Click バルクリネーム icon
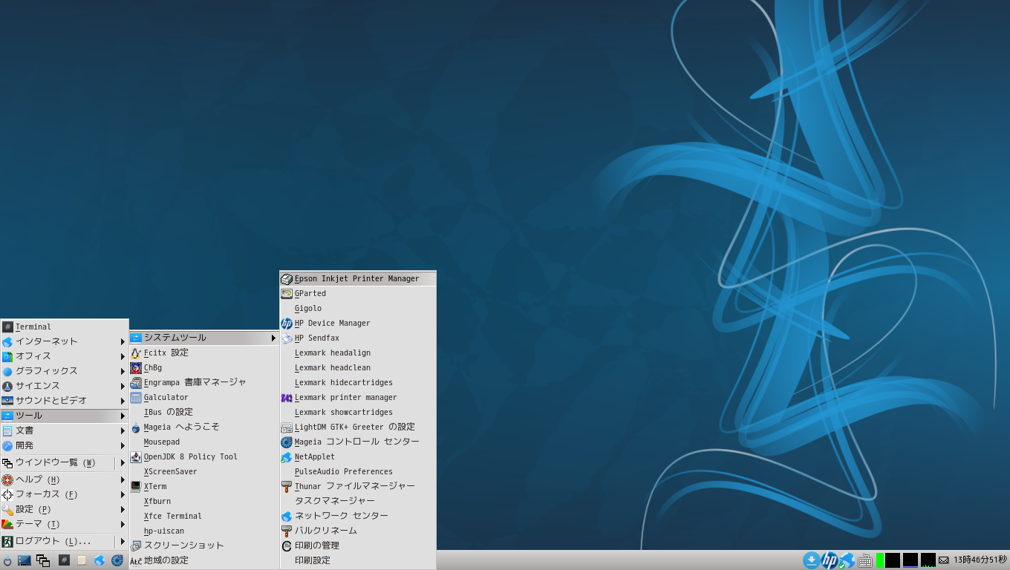This screenshot has width=1010, height=570. click(287, 531)
